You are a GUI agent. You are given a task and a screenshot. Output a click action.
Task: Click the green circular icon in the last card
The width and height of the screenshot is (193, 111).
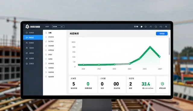click(162, 84)
